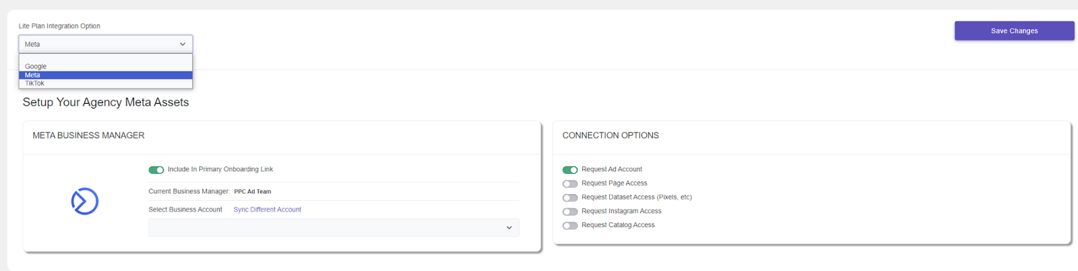Expand the Select Business Account dropdown
Image resolution: width=1078 pixels, height=271 pixels.
[x=334, y=228]
